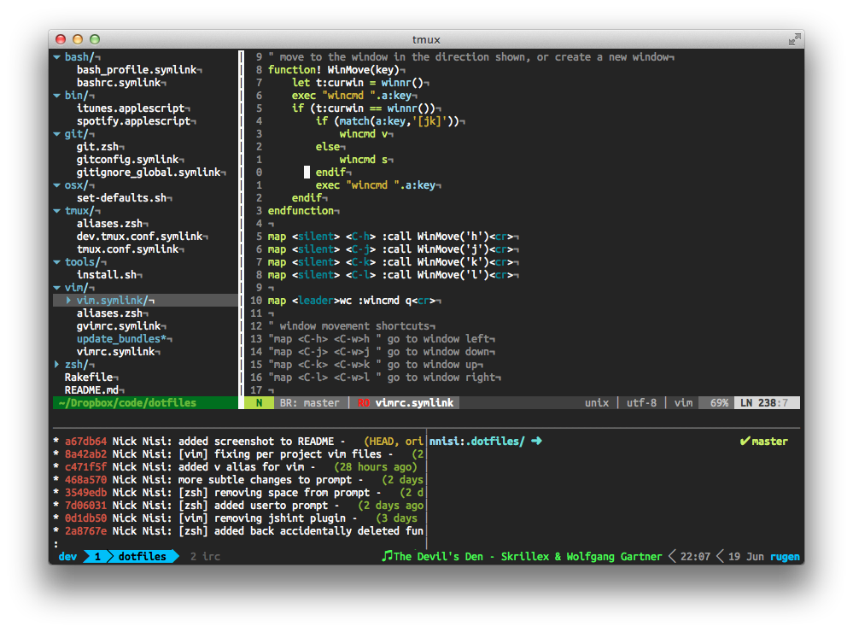
Task: Click commit hash a67db64 in git log
Action: (85, 442)
